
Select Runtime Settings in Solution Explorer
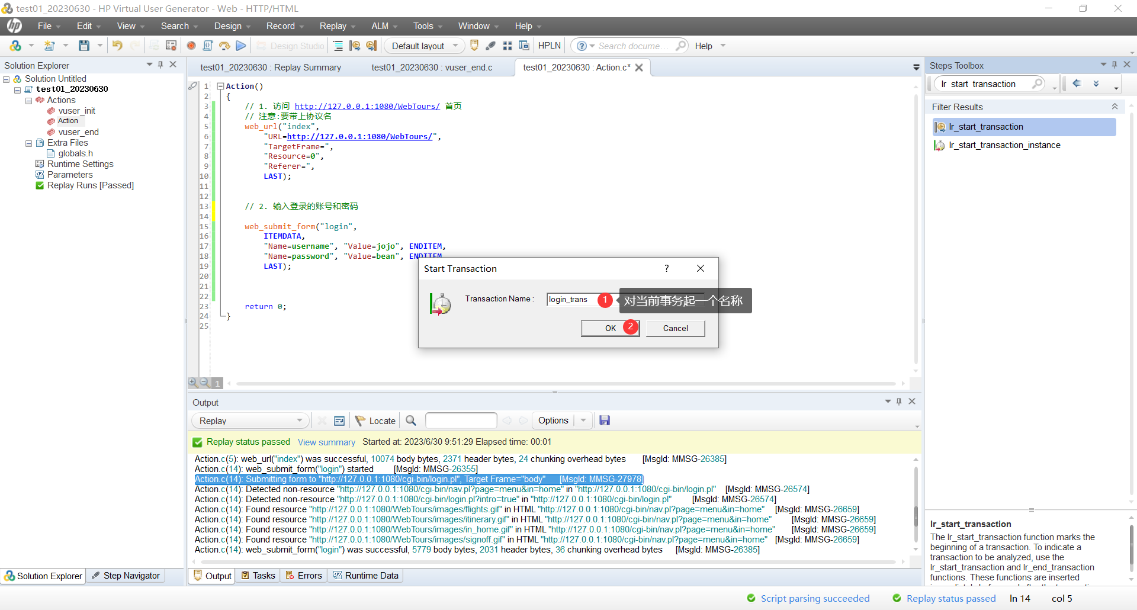(x=80, y=164)
